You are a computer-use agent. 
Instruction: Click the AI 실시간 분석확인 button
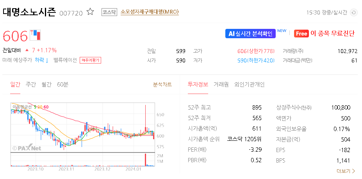(250, 34)
